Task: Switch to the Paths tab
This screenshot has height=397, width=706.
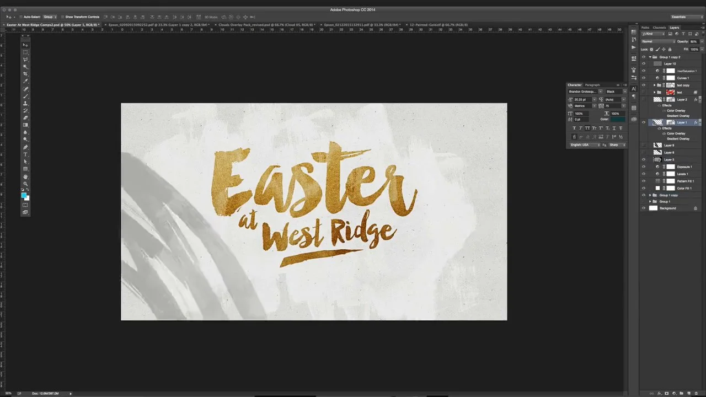Action: (x=645, y=28)
